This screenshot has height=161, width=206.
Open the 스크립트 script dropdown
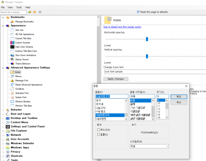[149, 146]
